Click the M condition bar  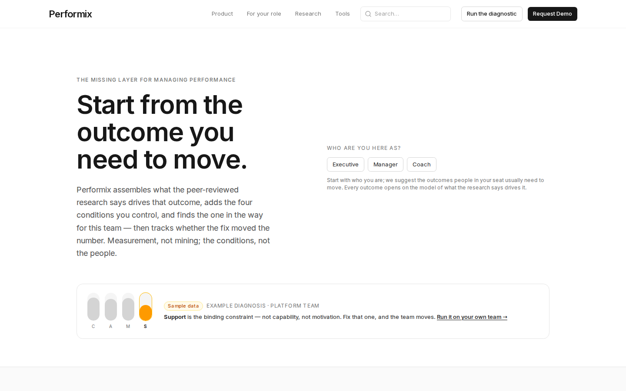click(x=128, y=307)
